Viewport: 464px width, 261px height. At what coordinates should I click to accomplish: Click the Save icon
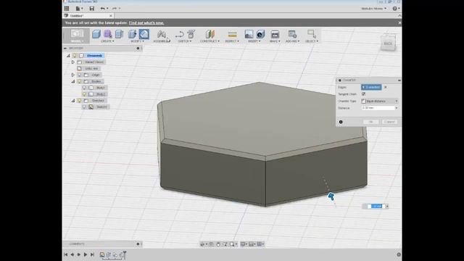(x=92, y=9)
